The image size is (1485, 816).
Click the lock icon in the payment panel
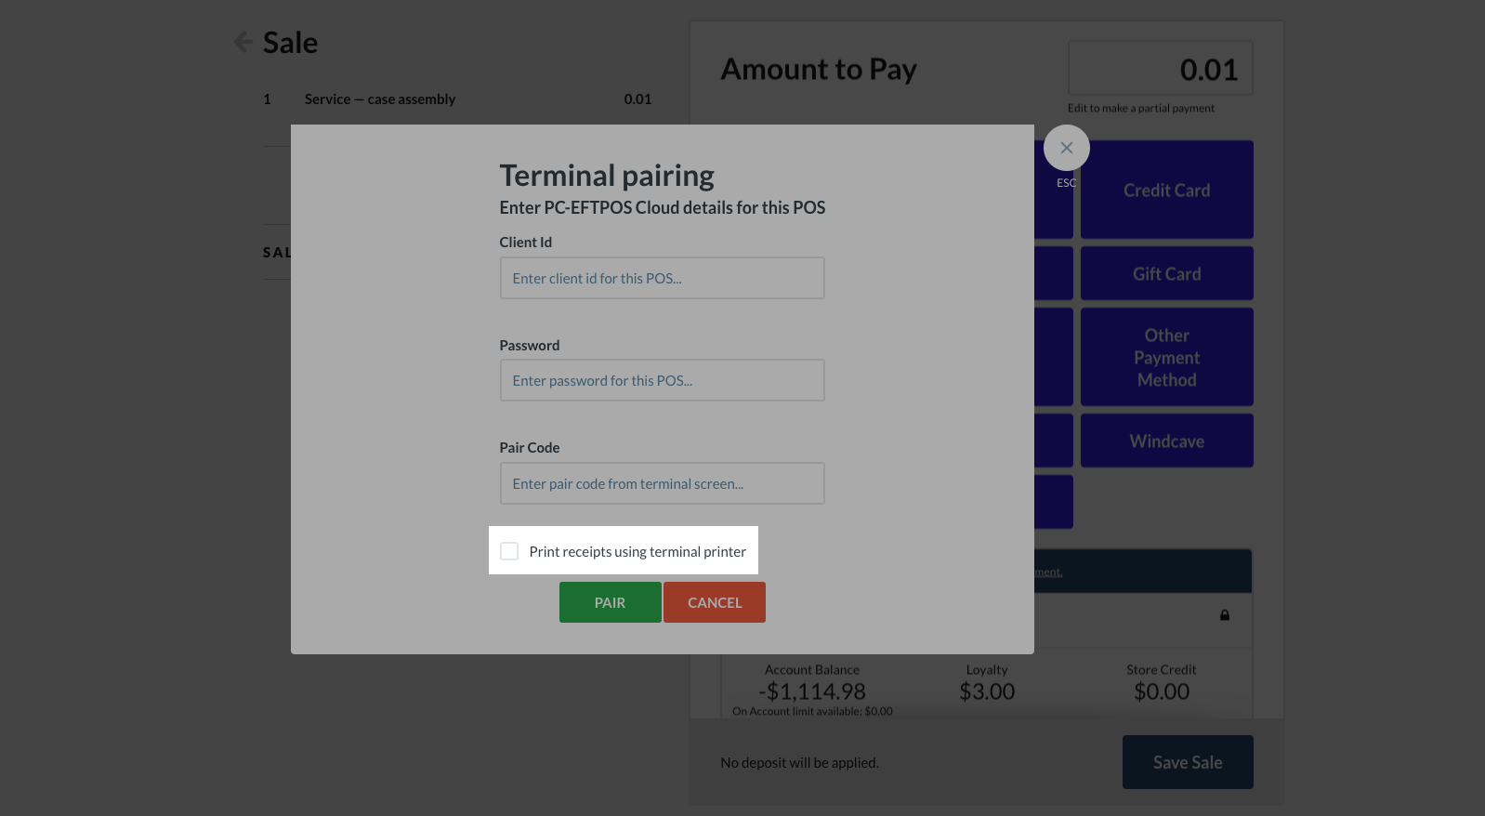tap(1225, 615)
